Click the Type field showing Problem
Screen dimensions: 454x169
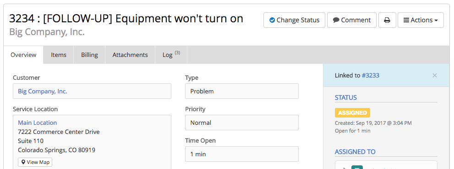tap(242, 91)
